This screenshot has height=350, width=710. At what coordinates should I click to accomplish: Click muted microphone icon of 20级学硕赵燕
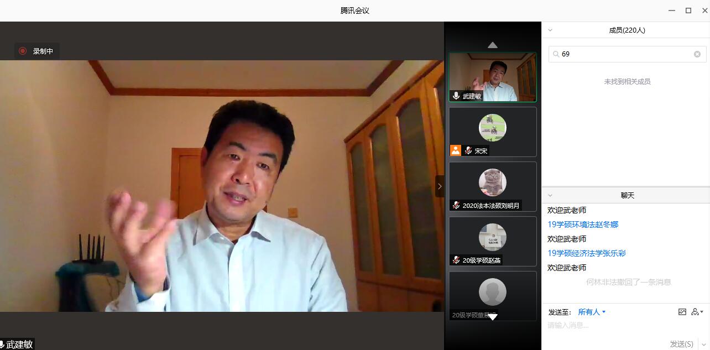[456, 260]
